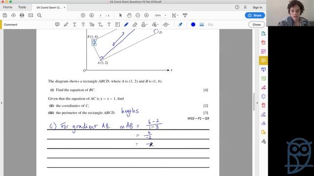
Task: Open highlighted Comment tool in sidebar
Action: (263, 61)
